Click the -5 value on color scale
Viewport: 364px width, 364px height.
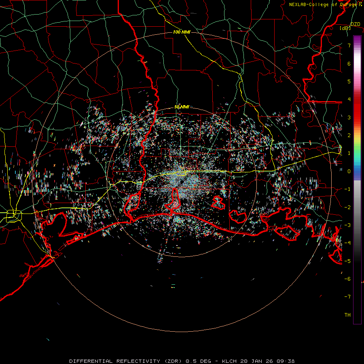(347, 261)
